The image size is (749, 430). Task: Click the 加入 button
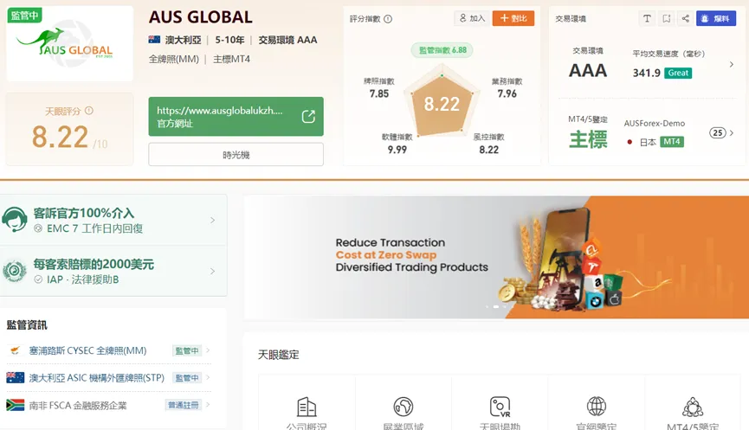pos(472,18)
